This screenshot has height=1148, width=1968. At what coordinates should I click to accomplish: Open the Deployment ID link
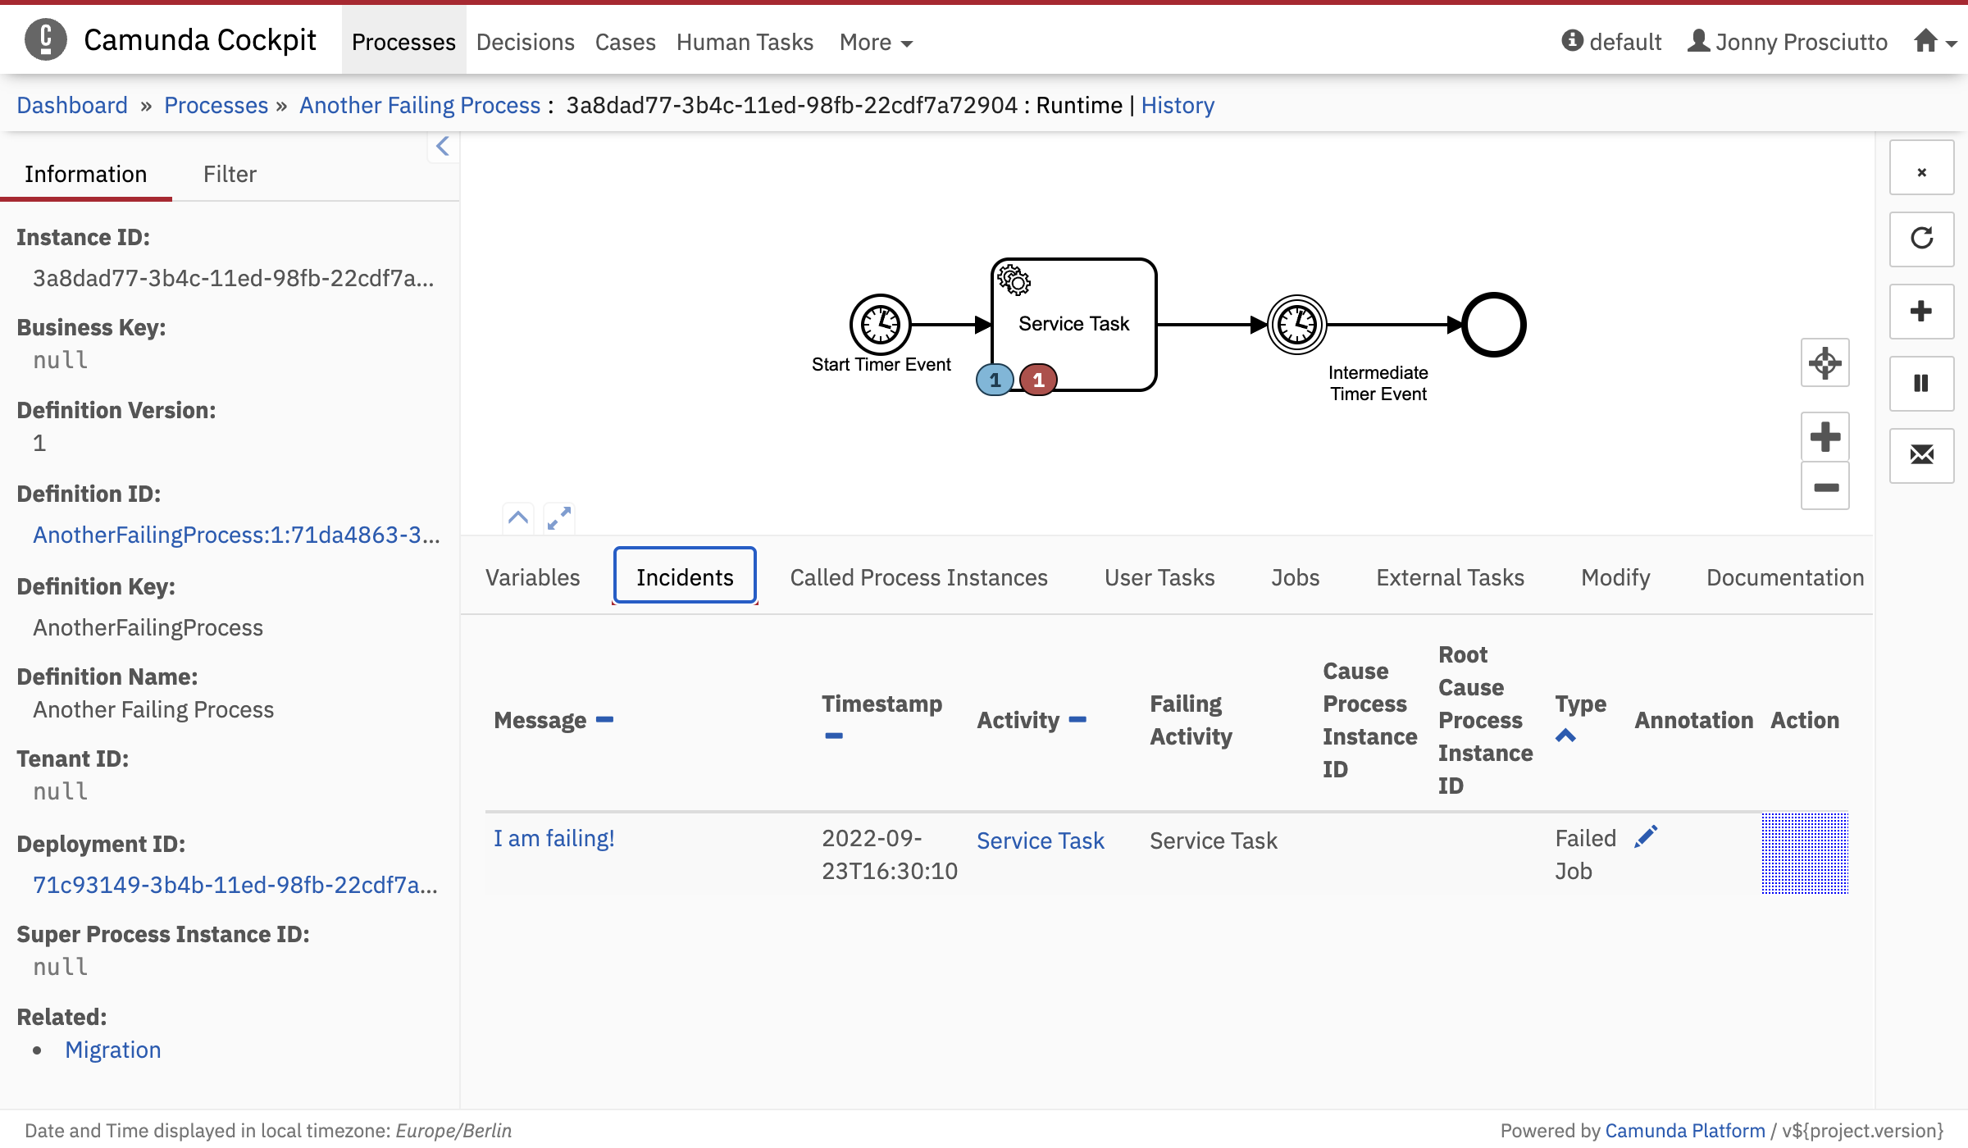(235, 885)
